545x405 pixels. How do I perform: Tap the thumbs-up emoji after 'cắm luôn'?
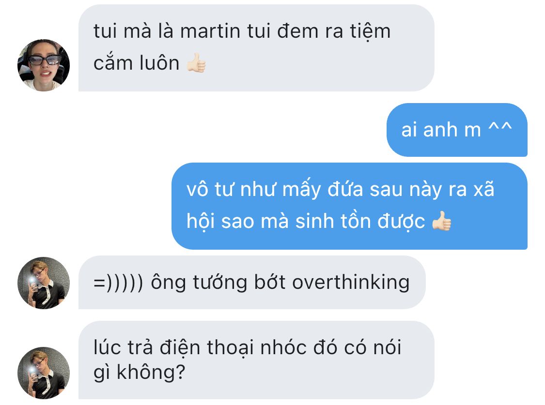196,63
